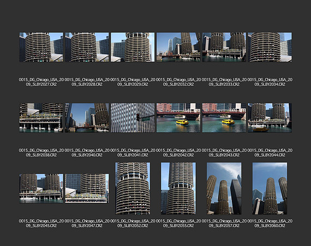Select thumbnail of image 5L8Y2033.CR2

[224, 47]
